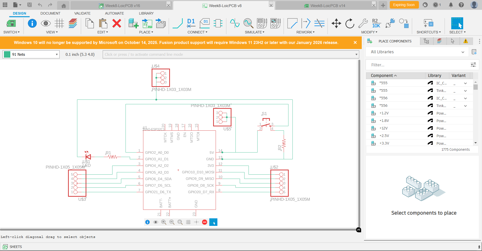Click the red X delete tool

tap(117, 24)
